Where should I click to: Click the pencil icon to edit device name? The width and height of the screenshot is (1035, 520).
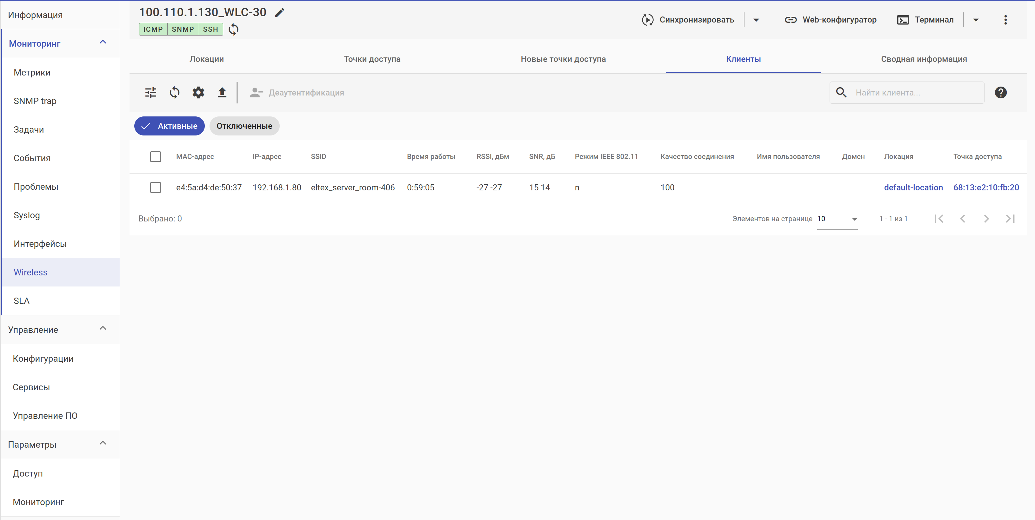pyautogui.click(x=280, y=12)
